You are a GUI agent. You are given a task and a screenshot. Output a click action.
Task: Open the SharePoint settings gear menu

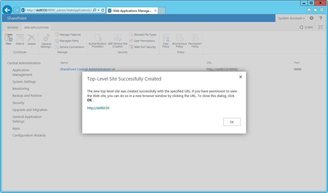[x=312, y=18]
